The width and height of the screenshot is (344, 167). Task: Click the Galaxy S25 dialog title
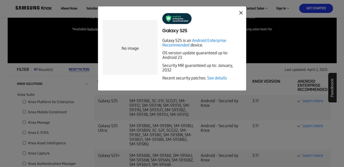[175, 31]
